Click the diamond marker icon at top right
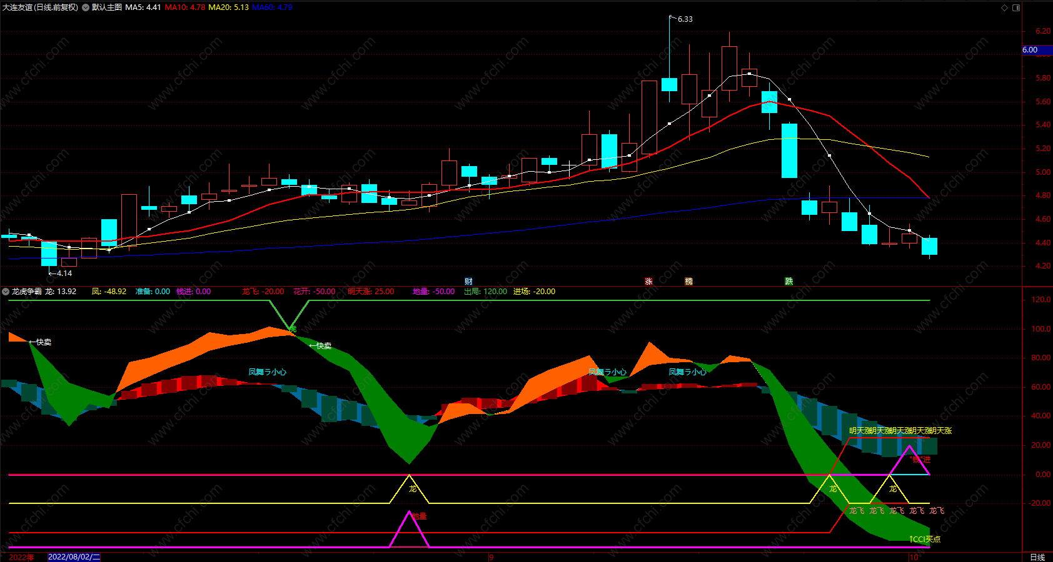1053x562 pixels. pyautogui.click(x=1005, y=7)
